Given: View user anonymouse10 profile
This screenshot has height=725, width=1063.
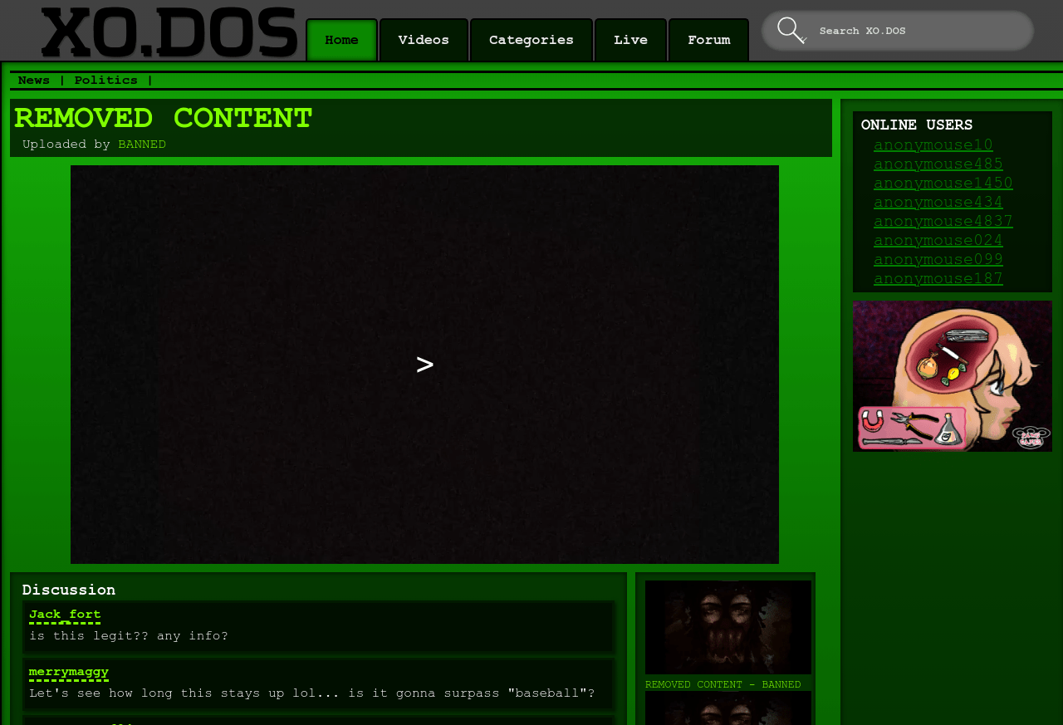Looking at the screenshot, I should 933,145.
